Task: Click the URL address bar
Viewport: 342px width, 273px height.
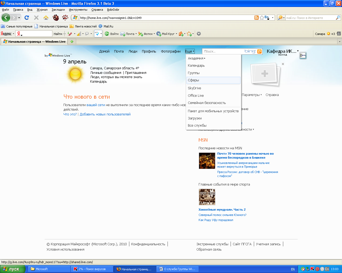Action: click(166, 18)
